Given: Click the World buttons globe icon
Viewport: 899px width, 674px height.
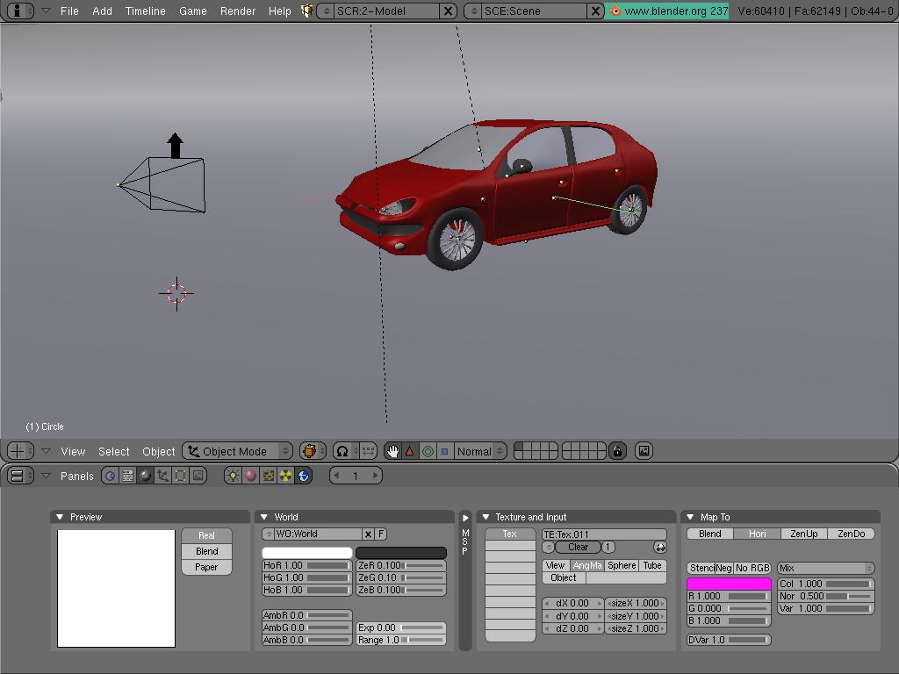Looking at the screenshot, I should click(x=304, y=476).
